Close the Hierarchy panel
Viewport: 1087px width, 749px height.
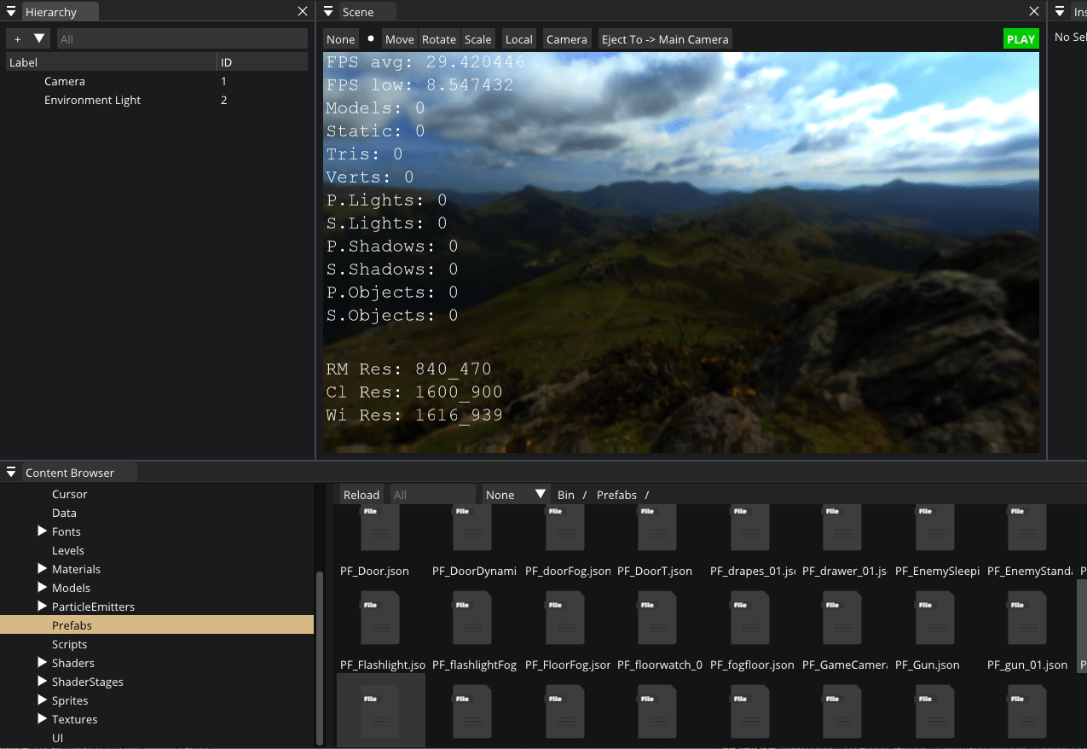[303, 12]
